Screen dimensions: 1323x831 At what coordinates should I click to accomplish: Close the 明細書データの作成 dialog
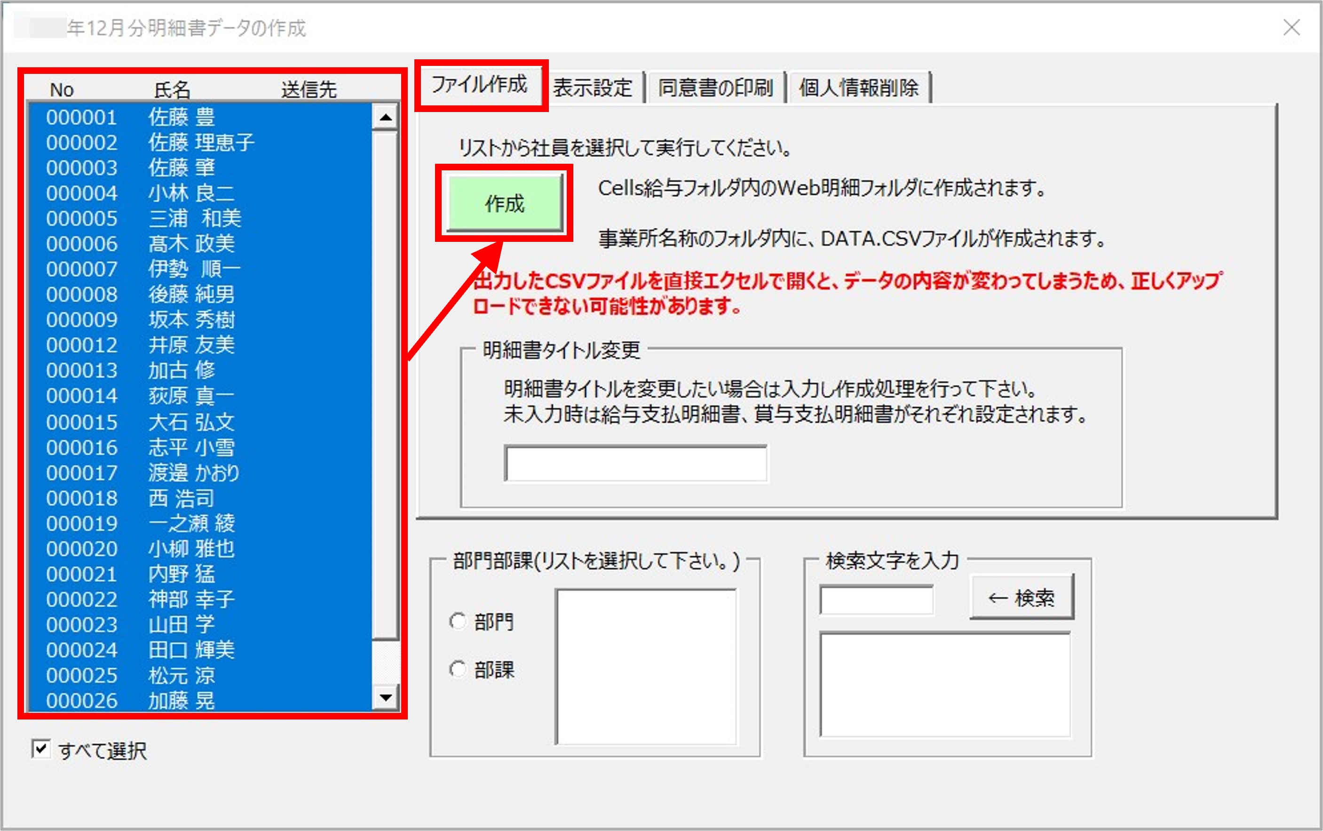point(1291,28)
